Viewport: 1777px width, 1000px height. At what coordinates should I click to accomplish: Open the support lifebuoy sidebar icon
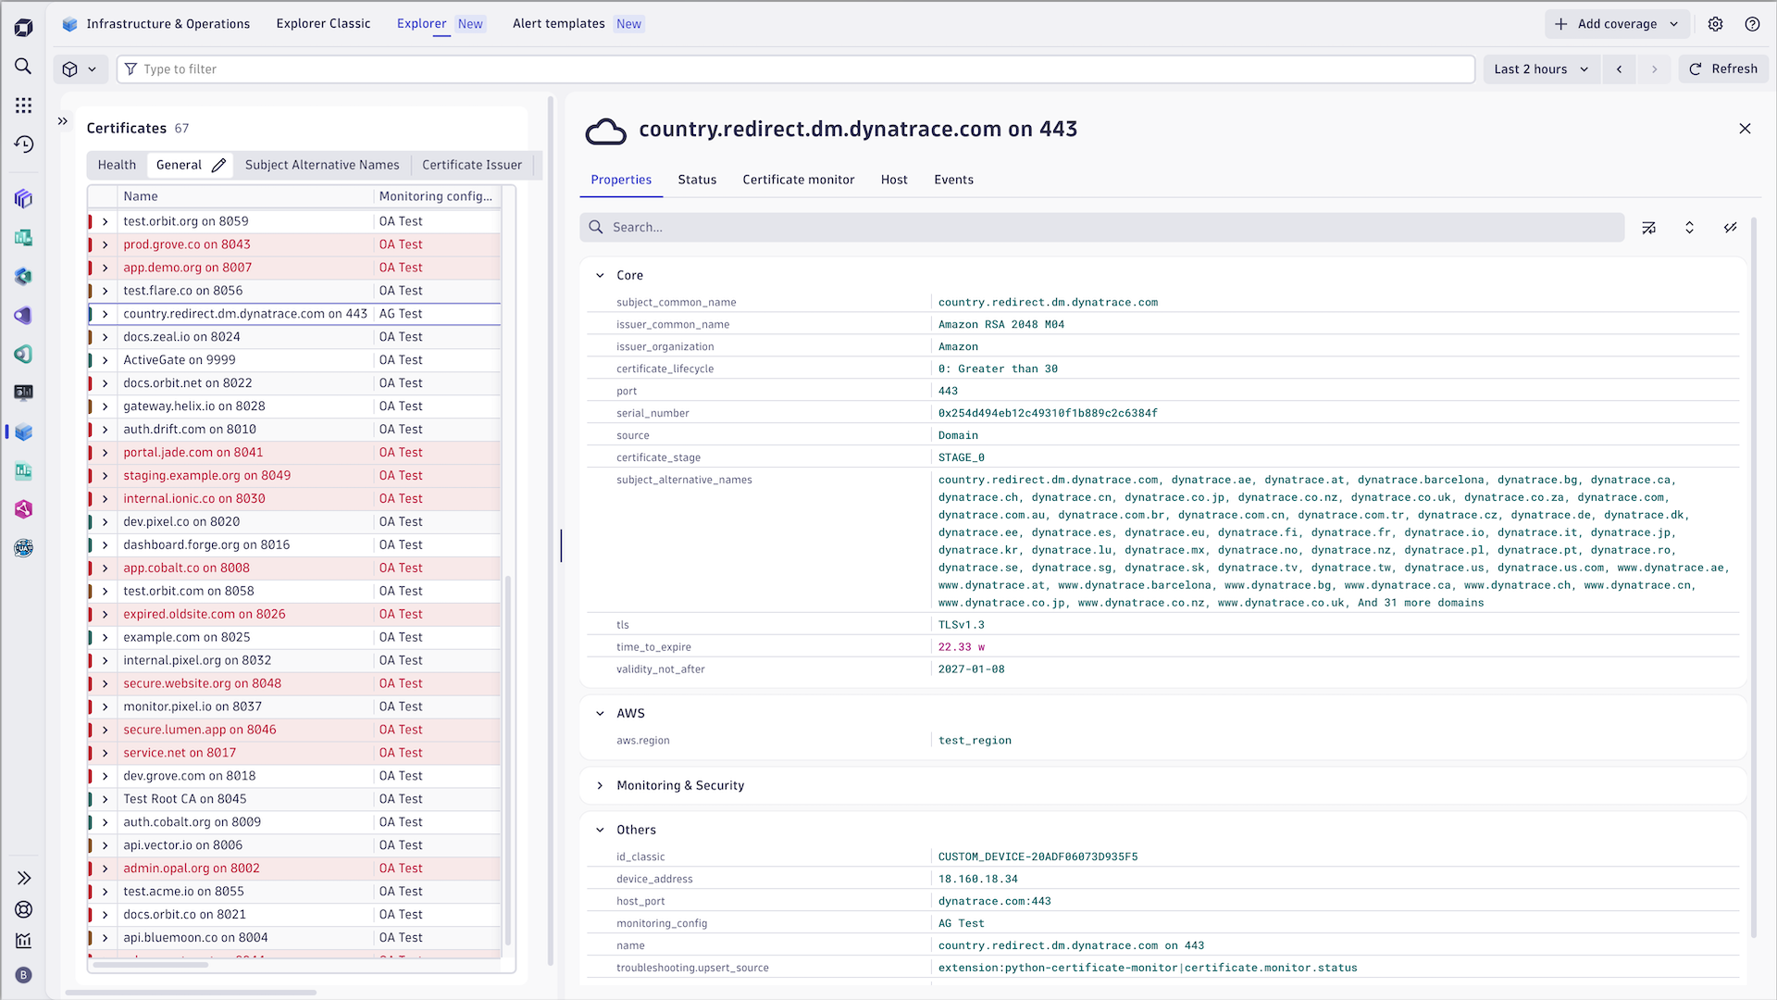(x=24, y=909)
